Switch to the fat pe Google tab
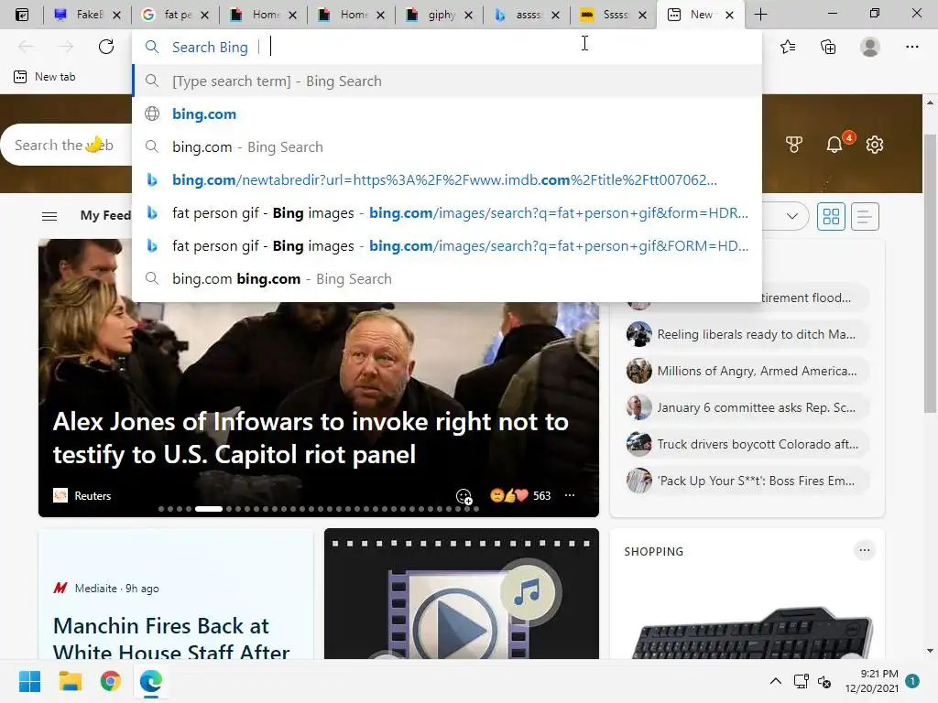 [x=176, y=15]
